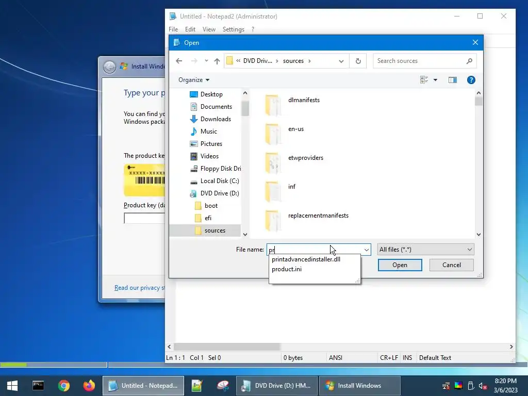The height and width of the screenshot is (396, 528).
Task: Open Notepad2 ? help menu
Action: (x=253, y=29)
